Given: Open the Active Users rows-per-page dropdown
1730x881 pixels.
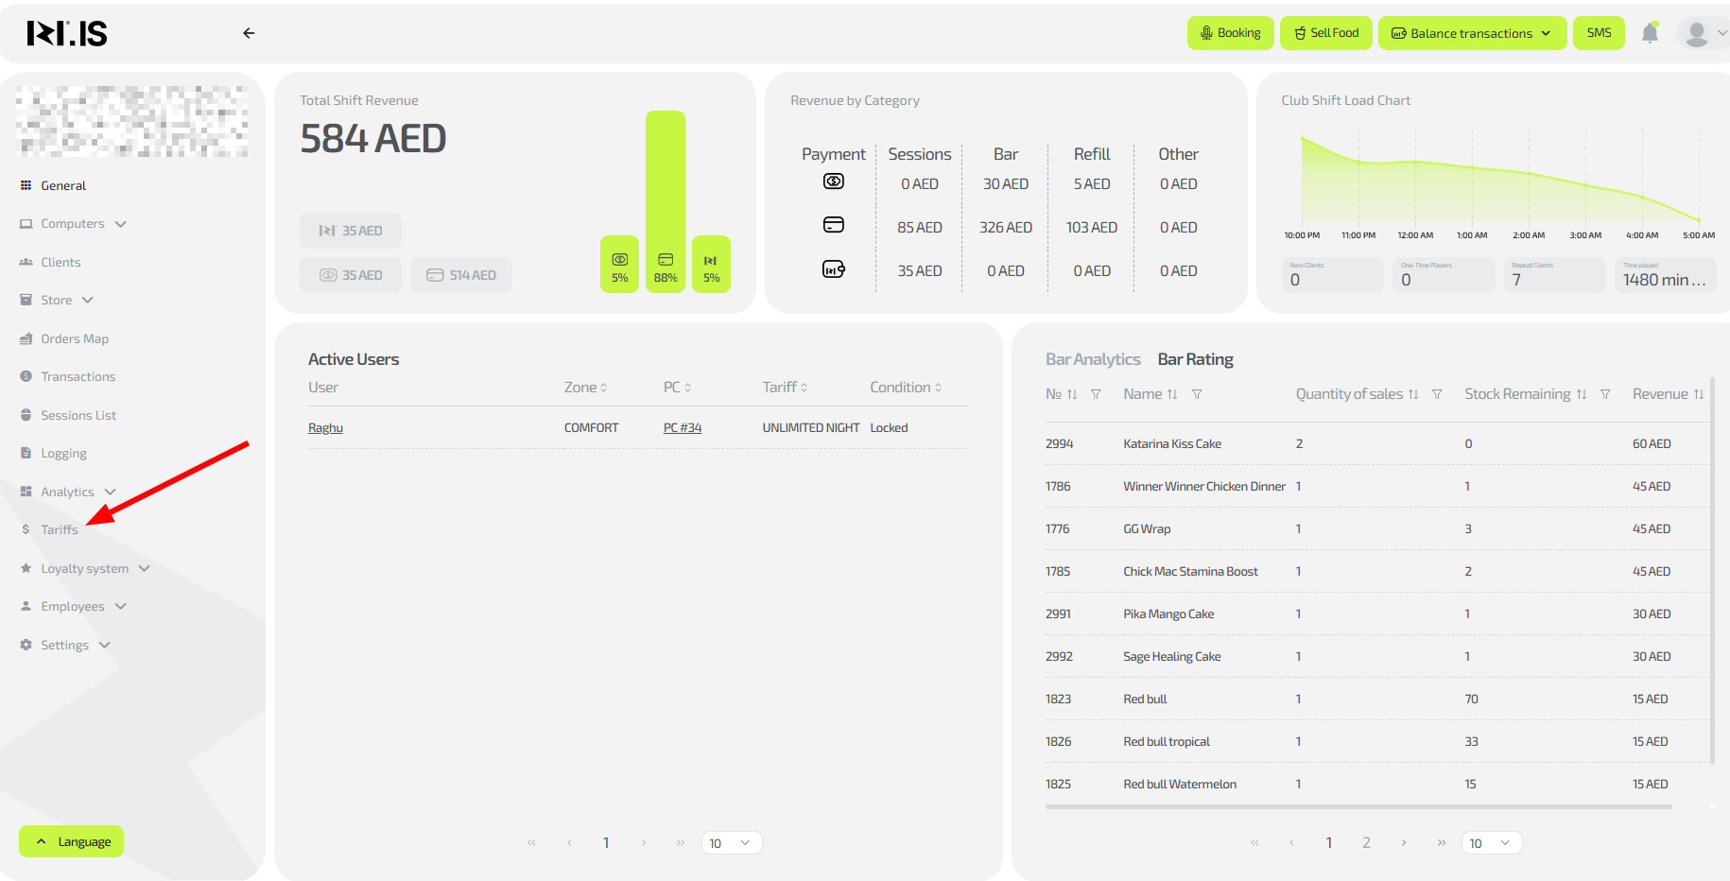Looking at the screenshot, I should pos(731,843).
